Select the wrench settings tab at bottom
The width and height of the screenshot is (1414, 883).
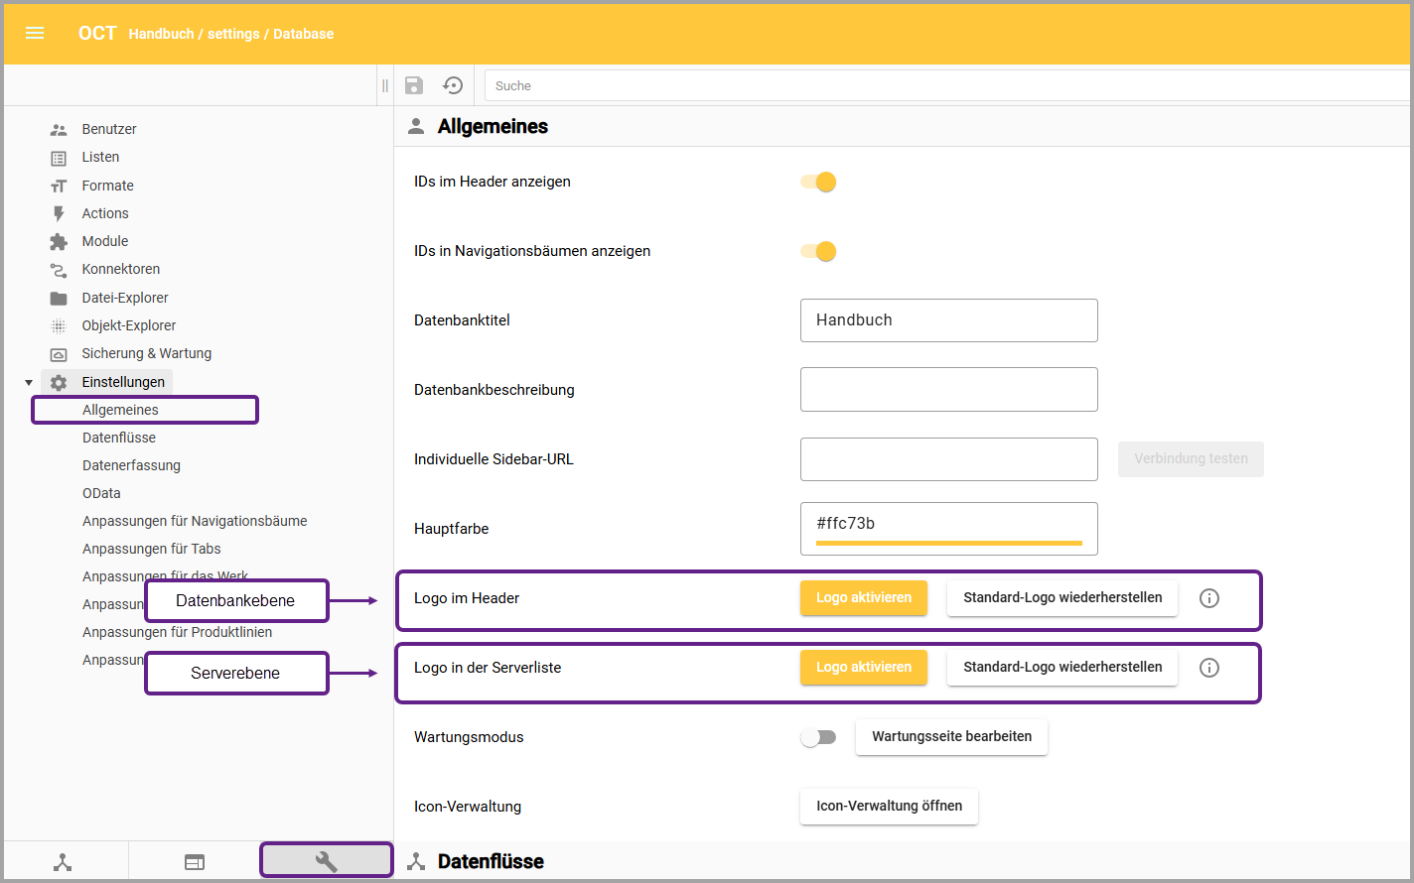[x=326, y=861]
